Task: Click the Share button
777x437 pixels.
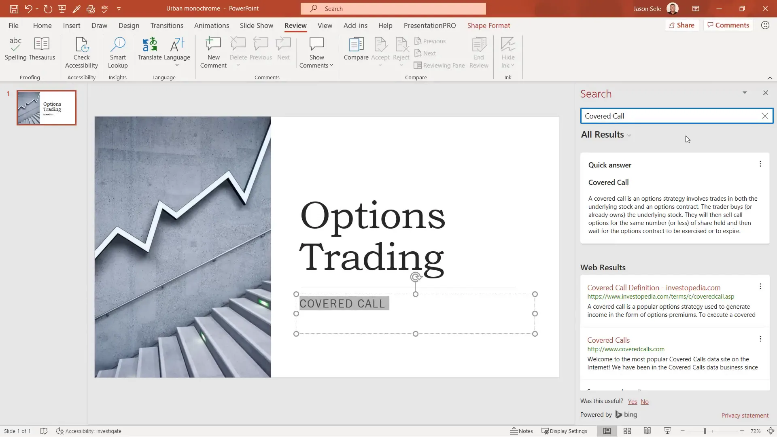Action: [682, 25]
